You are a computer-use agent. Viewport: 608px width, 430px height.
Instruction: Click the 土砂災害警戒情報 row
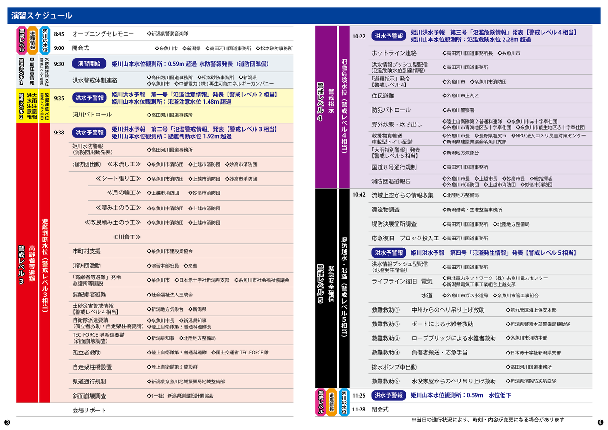click(x=181, y=309)
